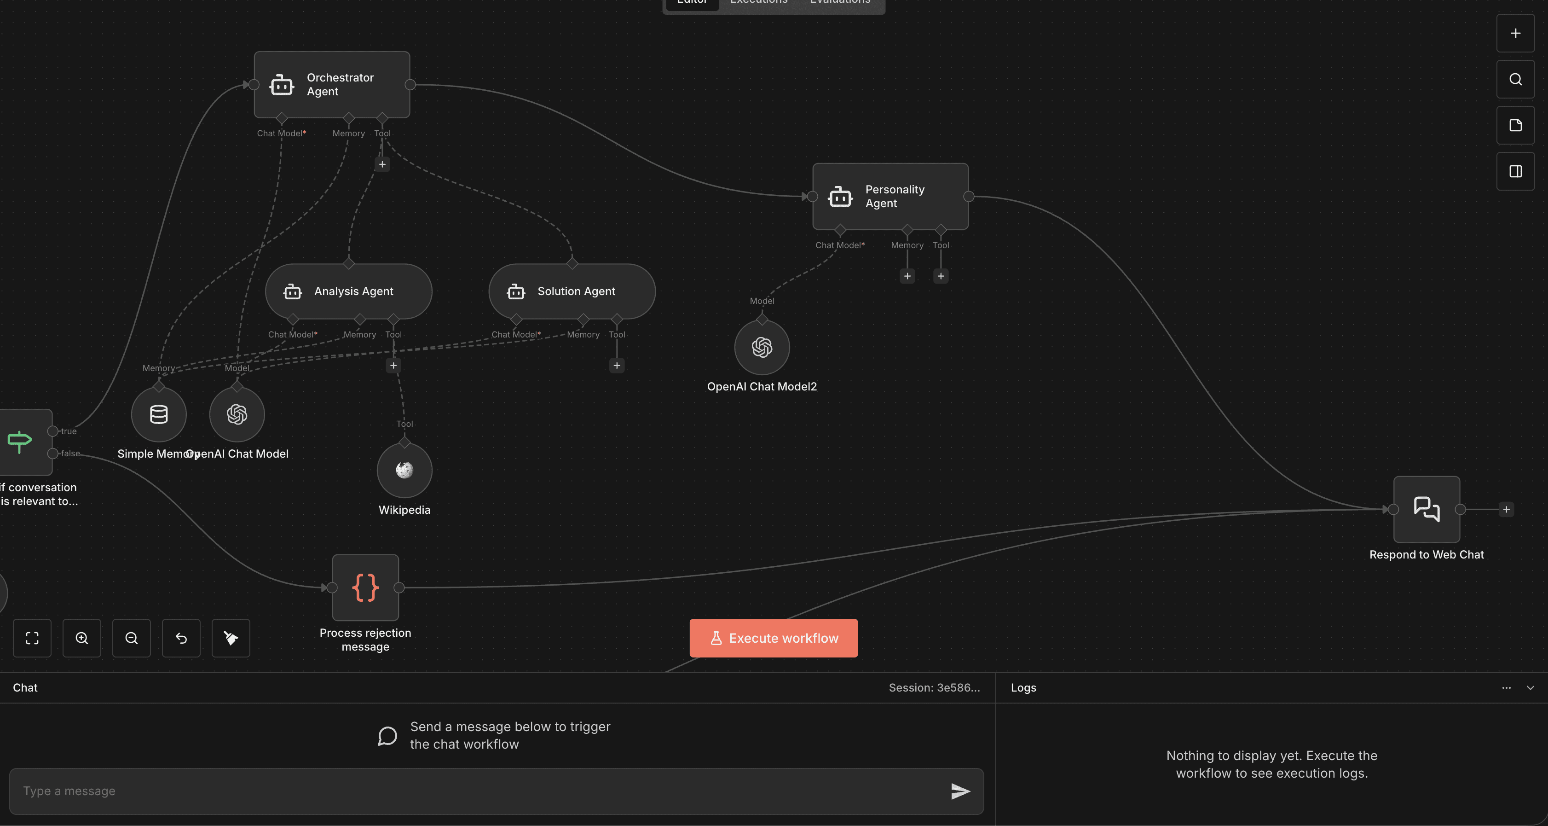Add a sticky note via note icon
This screenshot has width=1548, height=826.
point(1515,125)
